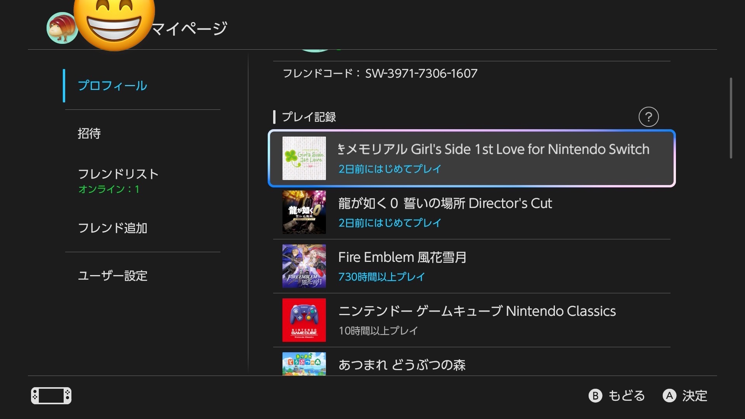Open the 招待 menu item
The height and width of the screenshot is (419, 745).
pyautogui.click(x=89, y=133)
